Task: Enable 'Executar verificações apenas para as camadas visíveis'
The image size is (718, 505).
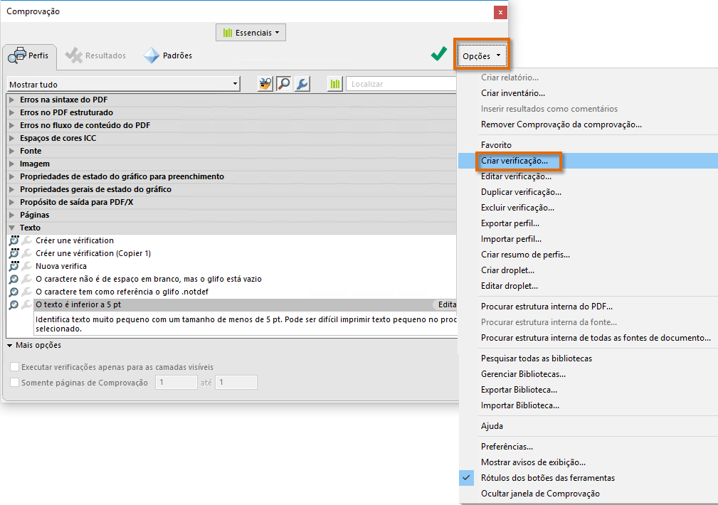Action: (x=12, y=366)
